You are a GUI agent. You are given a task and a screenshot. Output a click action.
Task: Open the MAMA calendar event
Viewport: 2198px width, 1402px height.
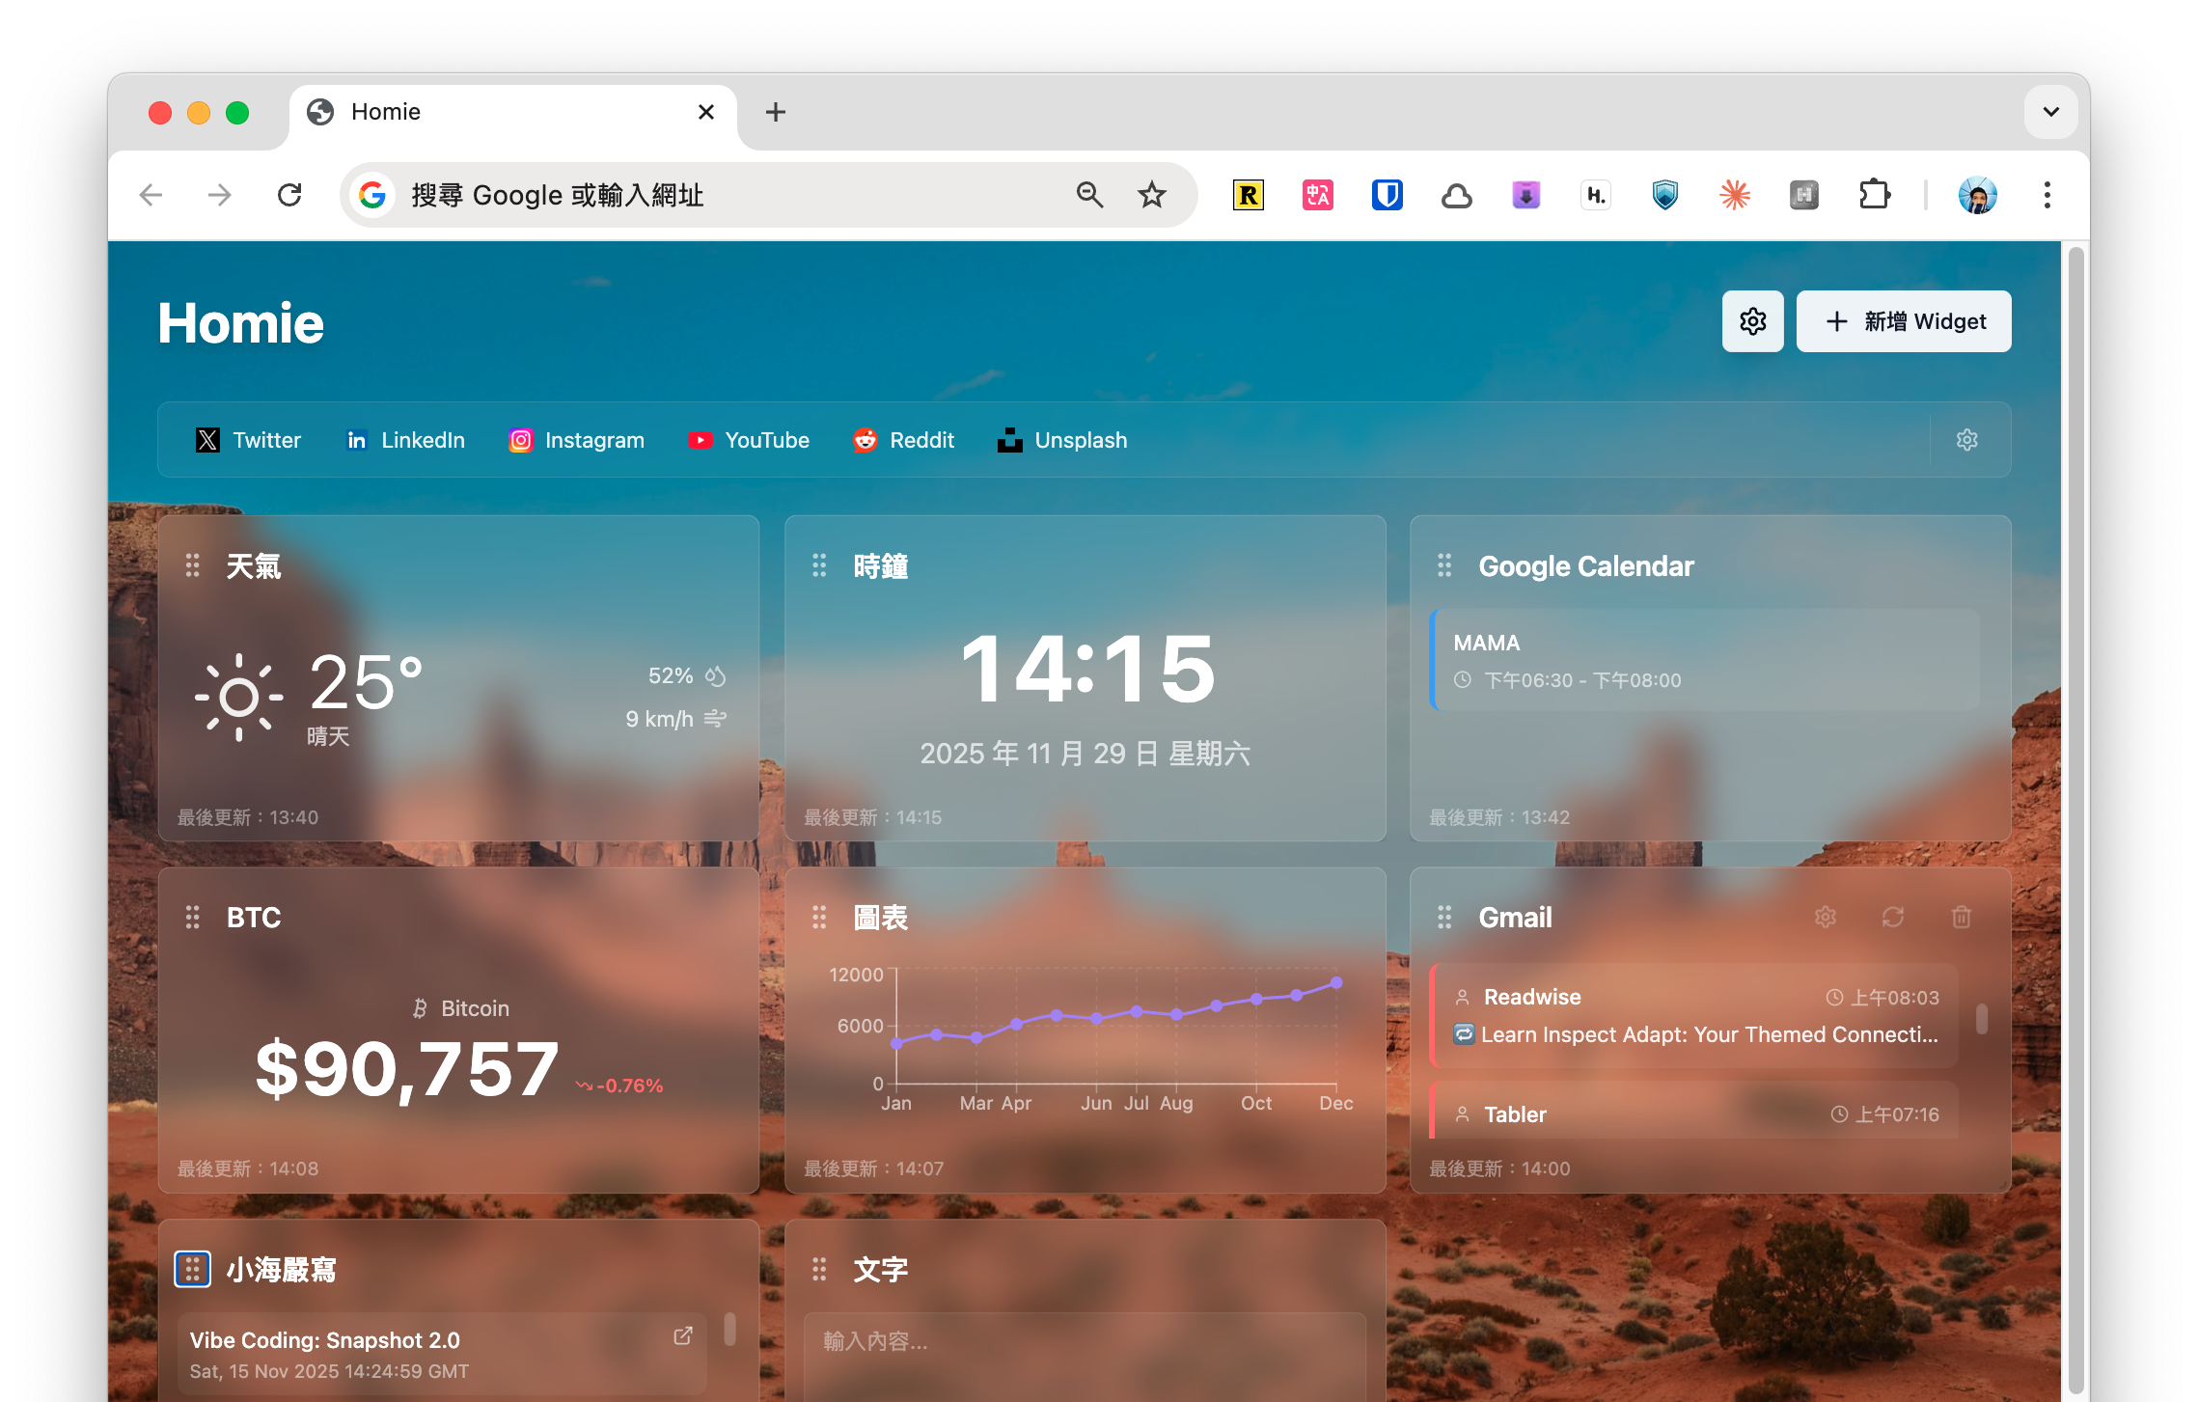(1705, 660)
